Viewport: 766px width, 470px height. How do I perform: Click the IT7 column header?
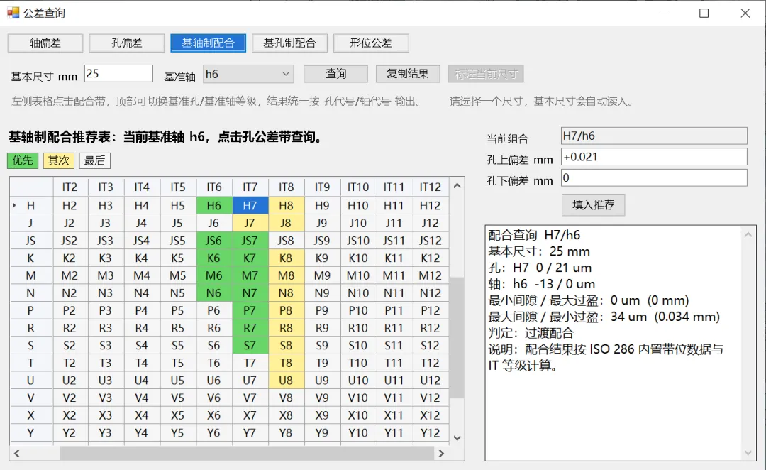point(250,187)
